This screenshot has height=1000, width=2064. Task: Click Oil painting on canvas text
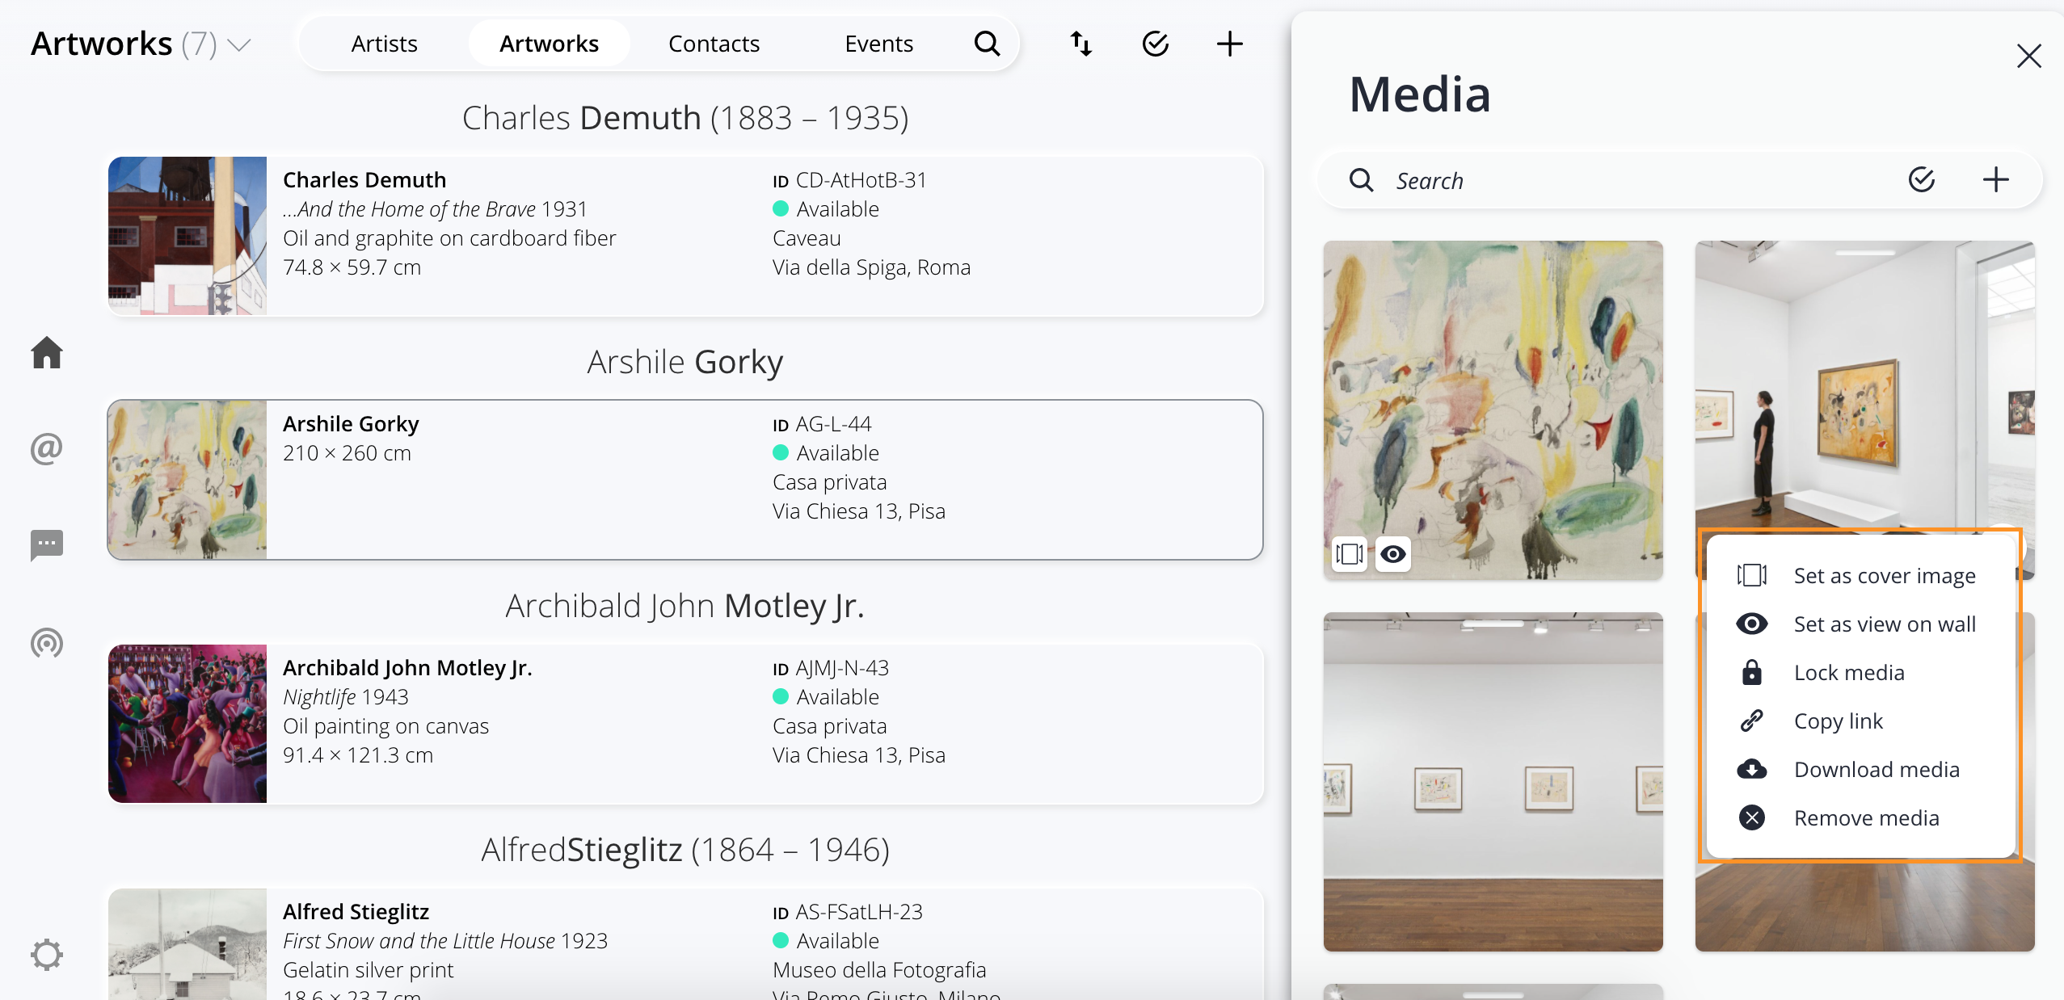click(x=385, y=726)
